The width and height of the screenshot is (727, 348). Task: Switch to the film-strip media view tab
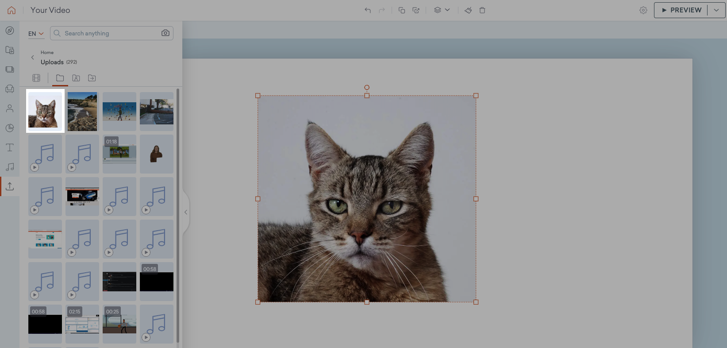click(x=36, y=78)
